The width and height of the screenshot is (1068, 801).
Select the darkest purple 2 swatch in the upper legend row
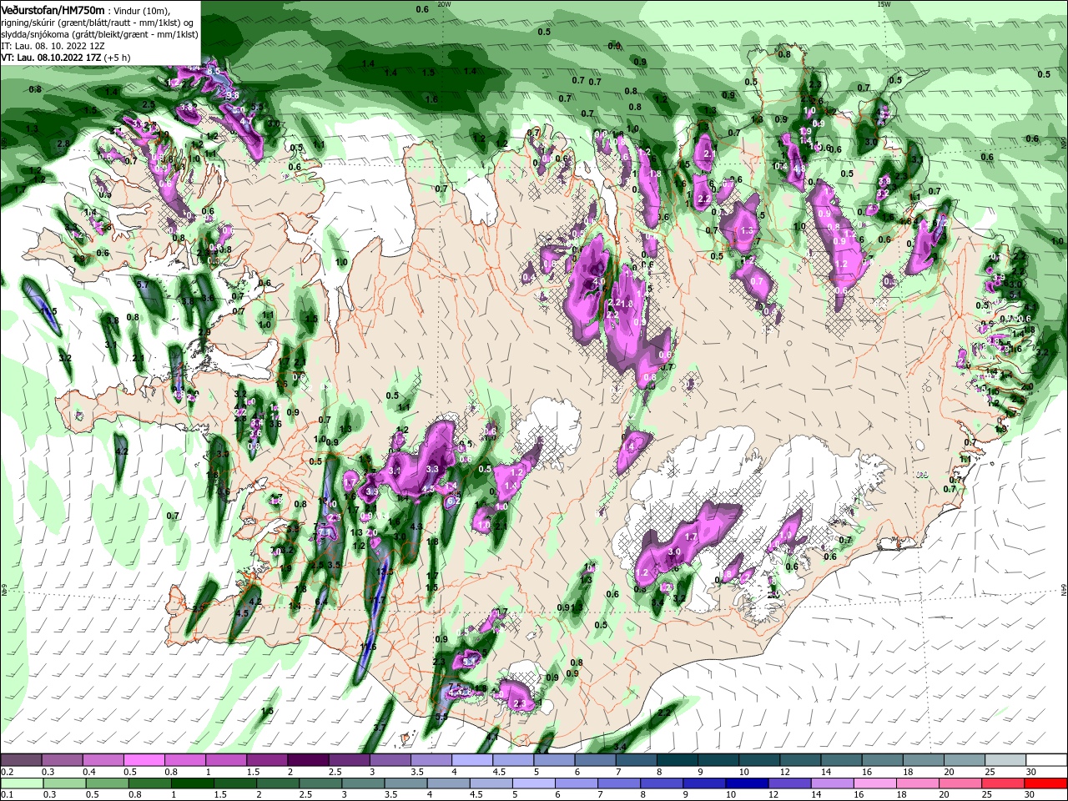point(307,760)
